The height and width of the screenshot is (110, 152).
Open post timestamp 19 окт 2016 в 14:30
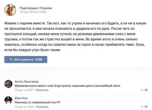click(33, 12)
